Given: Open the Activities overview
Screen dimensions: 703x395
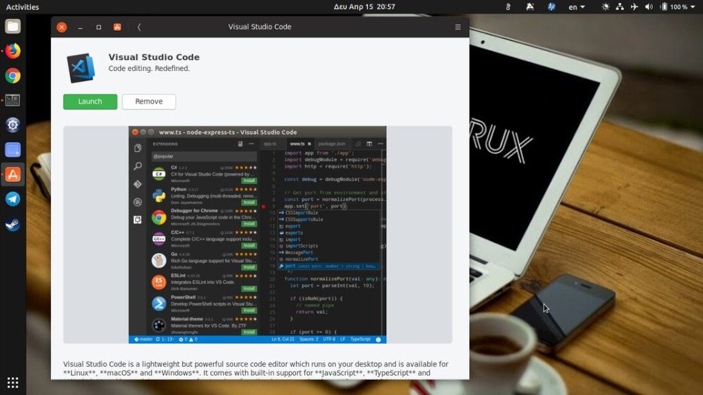Looking at the screenshot, I should tap(23, 7).
